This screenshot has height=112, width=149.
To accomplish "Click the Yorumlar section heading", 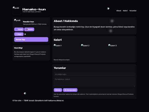I will pyautogui.click(x=60, y=68).
